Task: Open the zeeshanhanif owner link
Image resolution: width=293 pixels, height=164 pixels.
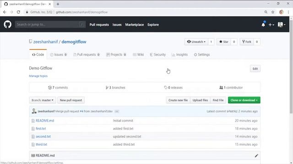Action: tap(46, 42)
